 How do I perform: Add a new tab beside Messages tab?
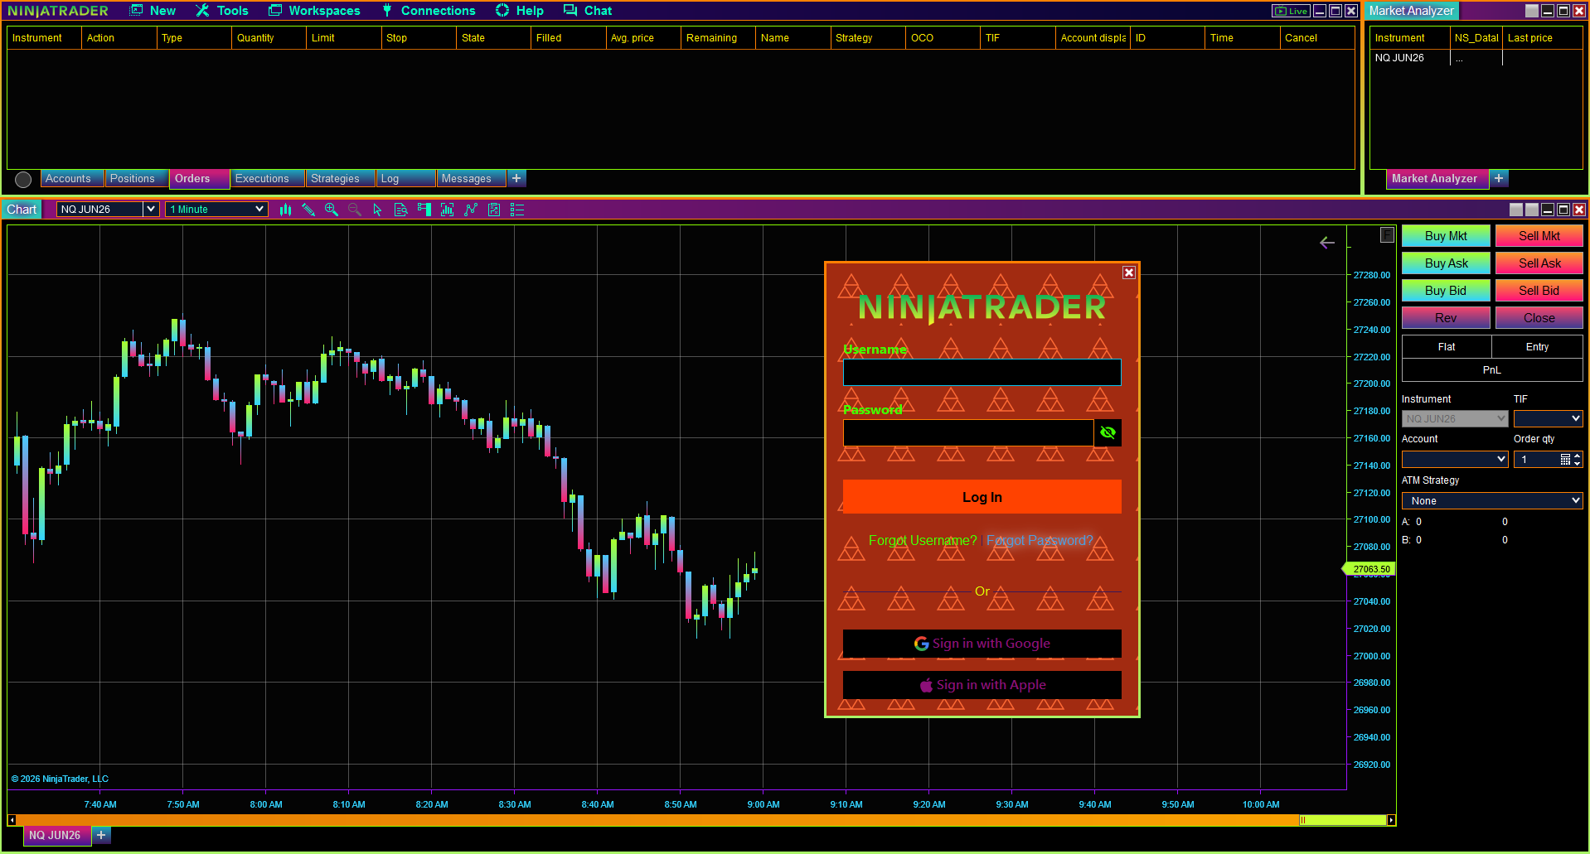click(x=516, y=178)
